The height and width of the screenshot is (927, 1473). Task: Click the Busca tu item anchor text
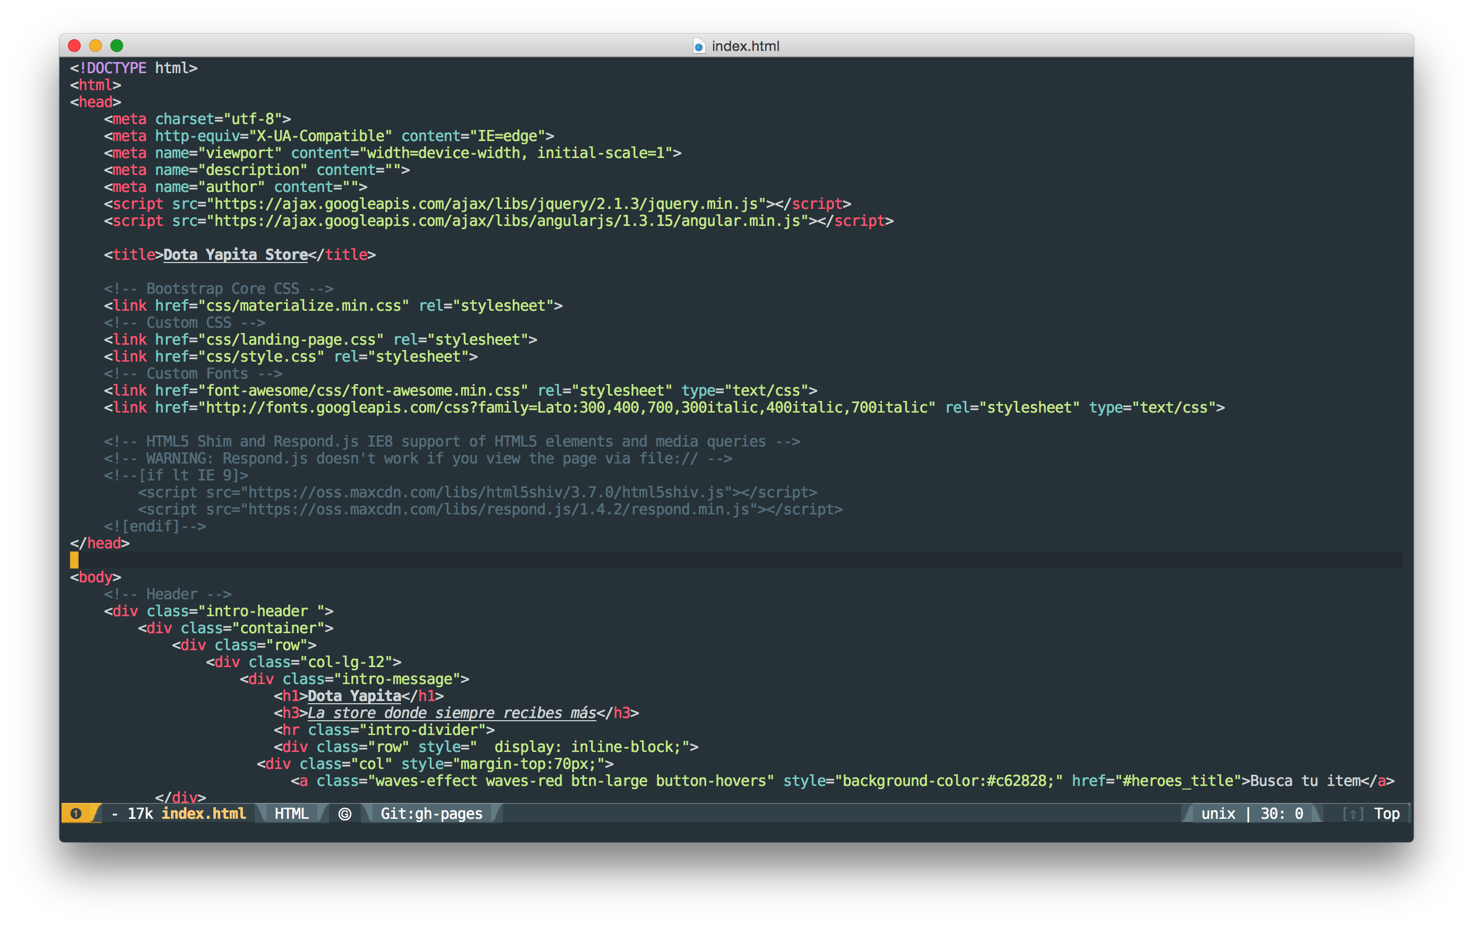(1305, 781)
